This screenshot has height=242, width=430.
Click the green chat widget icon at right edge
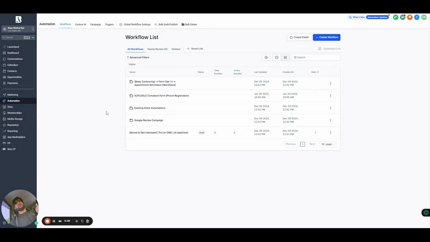(426, 212)
